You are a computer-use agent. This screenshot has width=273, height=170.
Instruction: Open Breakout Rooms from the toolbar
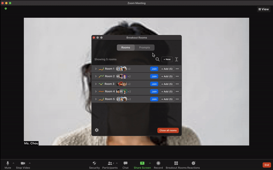[x=176, y=165]
